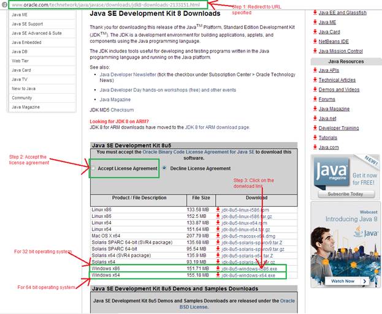Click Watch Now on Java 8 webcast

pos(346,281)
